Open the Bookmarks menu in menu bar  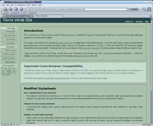tap(22, 5)
